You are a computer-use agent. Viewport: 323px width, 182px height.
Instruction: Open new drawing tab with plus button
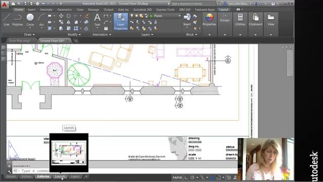(x=76, y=41)
